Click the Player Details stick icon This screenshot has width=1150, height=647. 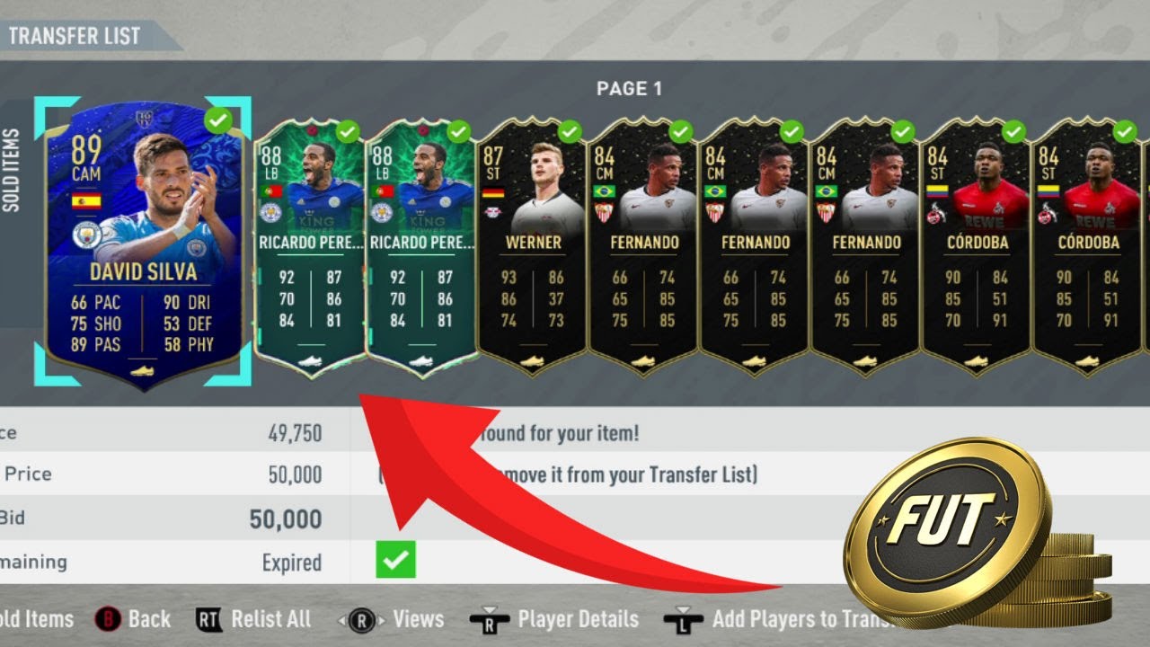[x=491, y=621]
